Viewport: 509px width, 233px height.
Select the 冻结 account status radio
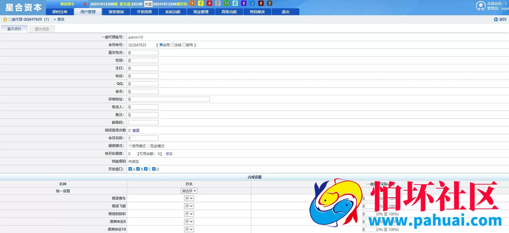point(173,45)
